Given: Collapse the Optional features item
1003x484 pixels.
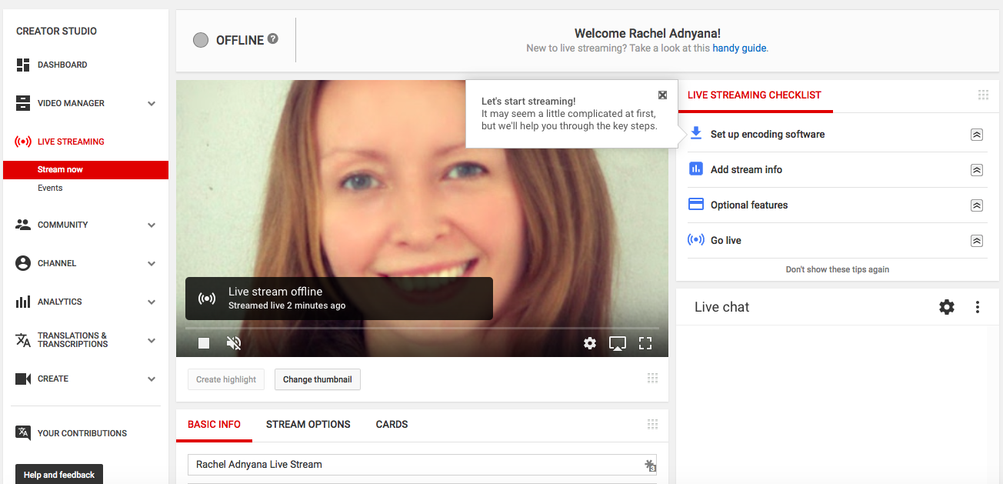Looking at the screenshot, I should (x=976, y=205).
